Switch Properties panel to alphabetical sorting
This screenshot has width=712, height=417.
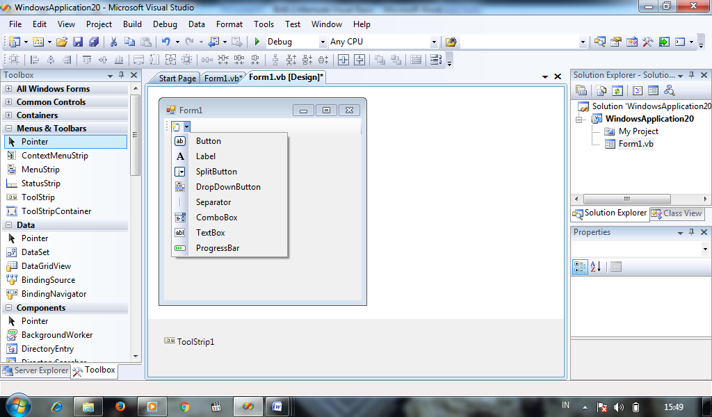point(594,266)
